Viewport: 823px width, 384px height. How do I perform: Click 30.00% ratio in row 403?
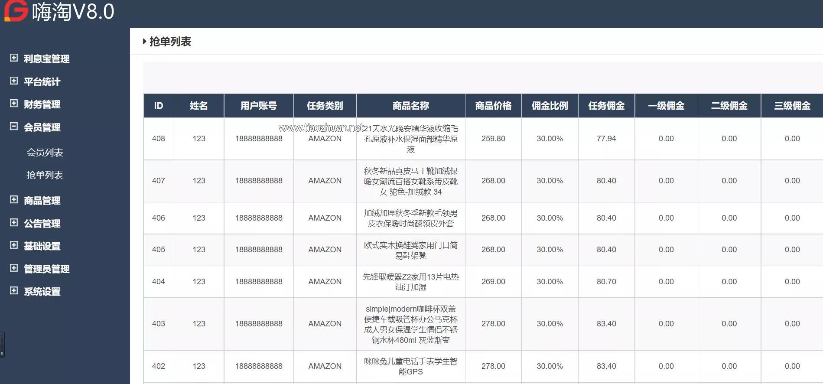tap(550, 324)
